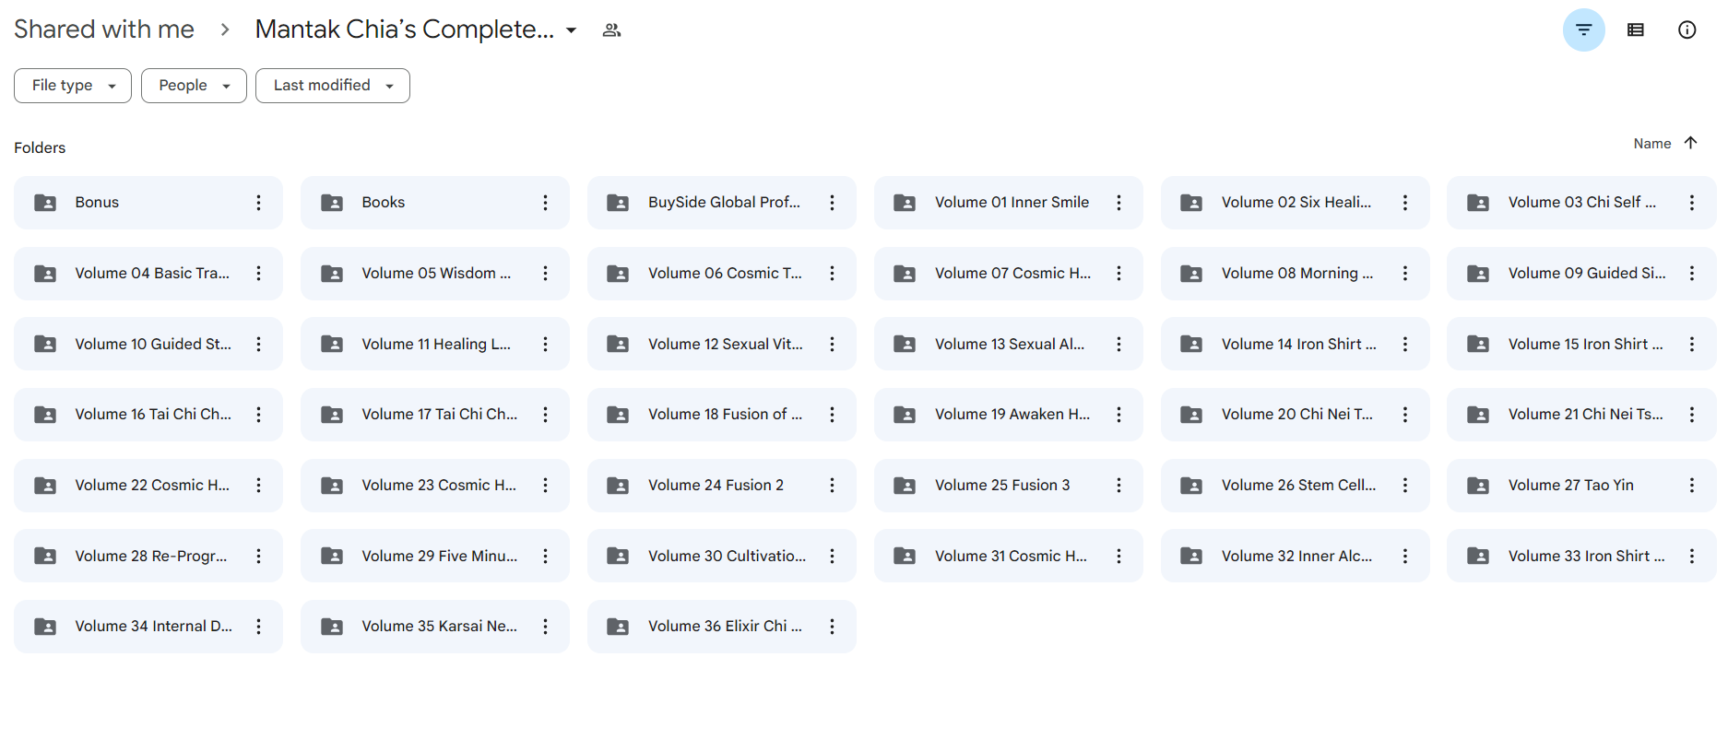The width and height of the screenshot is (1728, 751).
Task: Select the Volume 35 Karsai Ne folder
Action: 435,627
